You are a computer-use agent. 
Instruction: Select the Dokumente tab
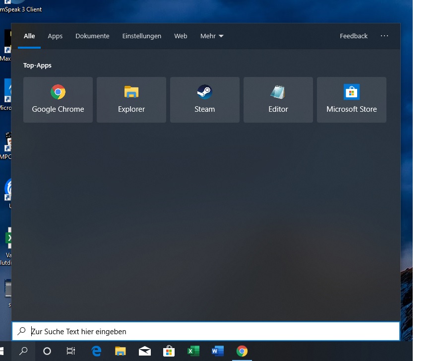coord(92,36)
